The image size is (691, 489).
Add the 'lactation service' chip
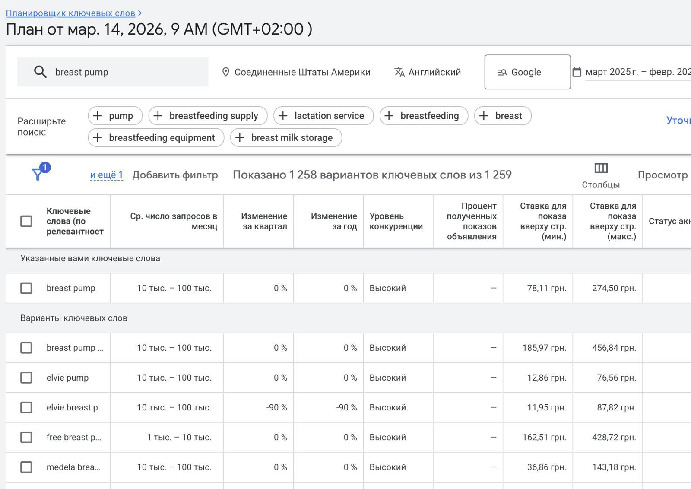coord(323,116)
